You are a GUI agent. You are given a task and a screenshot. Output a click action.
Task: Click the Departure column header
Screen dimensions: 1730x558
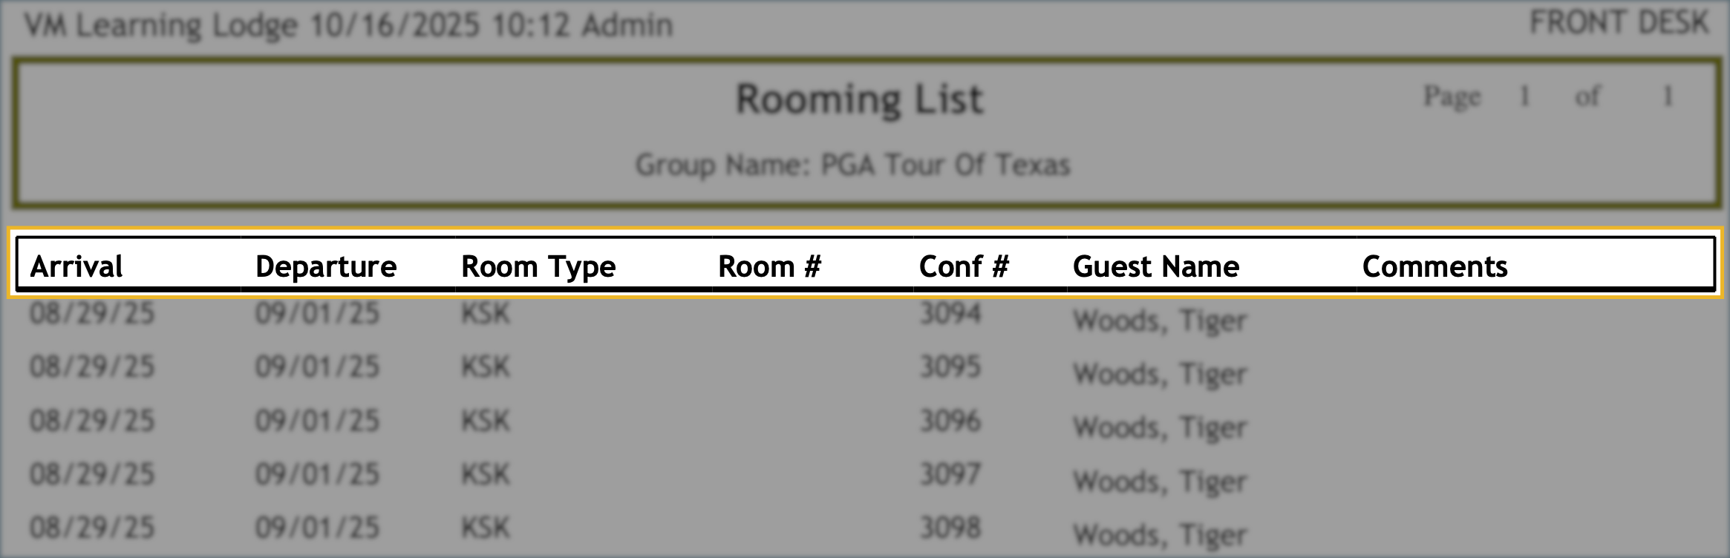point(326,266)
